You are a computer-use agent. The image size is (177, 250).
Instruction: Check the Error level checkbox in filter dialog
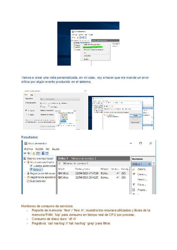point(41,107)
